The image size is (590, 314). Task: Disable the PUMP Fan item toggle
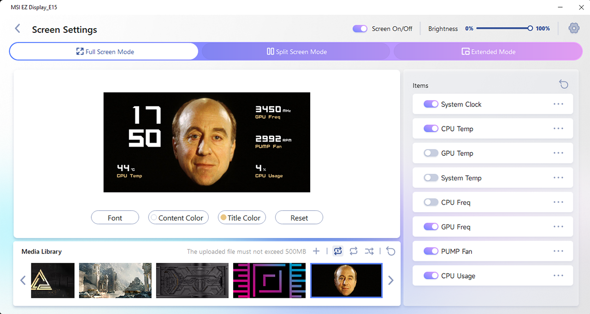(431, 251)
